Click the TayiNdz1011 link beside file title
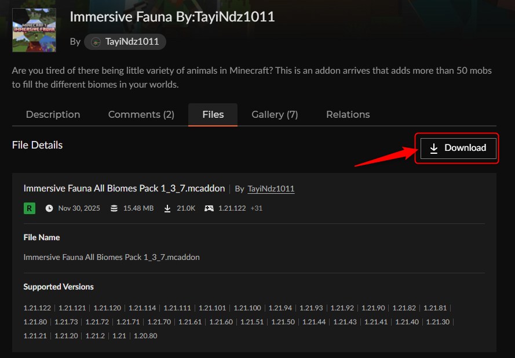Viewport: 515px width, 358px height. (271, 189)
